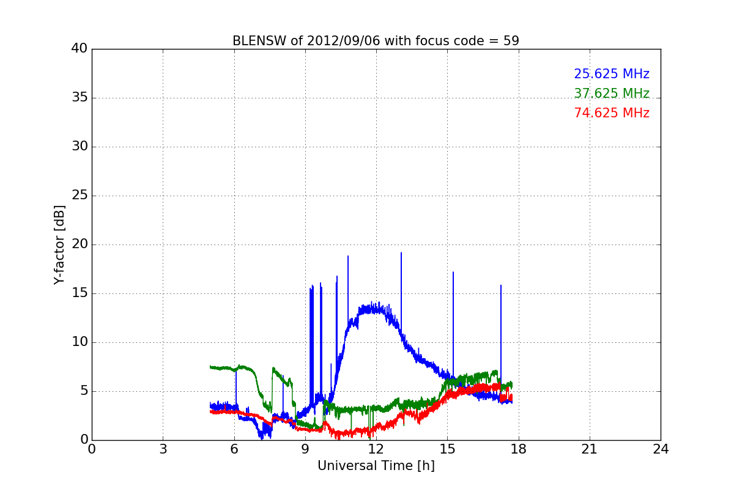Image resolution: width=734 pixels, height=489 pixels.
Task: Click the y-axis tick label 30
Action: pos(79,147)
